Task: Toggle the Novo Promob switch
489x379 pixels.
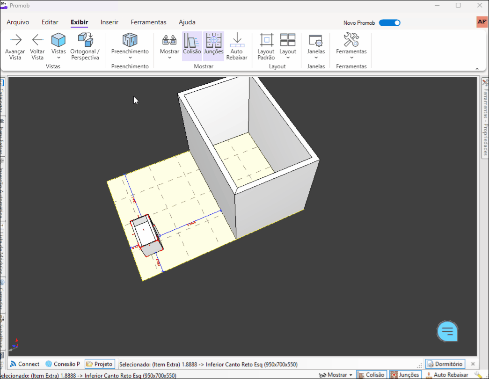Action: (389, 22)
